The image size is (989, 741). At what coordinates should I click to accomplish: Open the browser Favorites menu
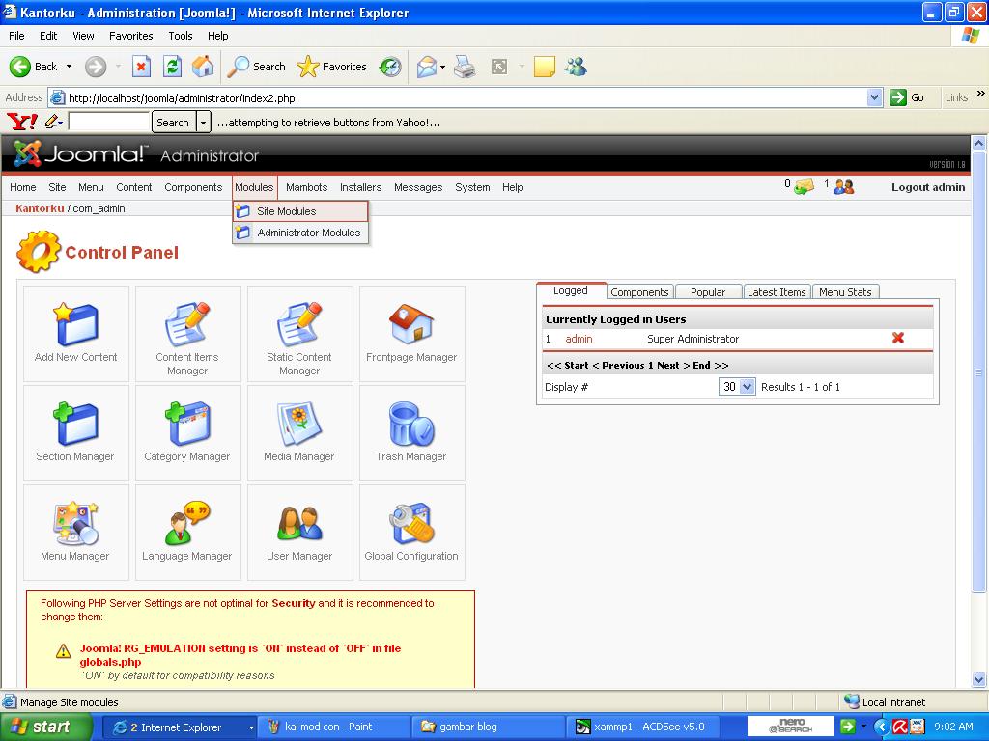(x=130, y=36)
